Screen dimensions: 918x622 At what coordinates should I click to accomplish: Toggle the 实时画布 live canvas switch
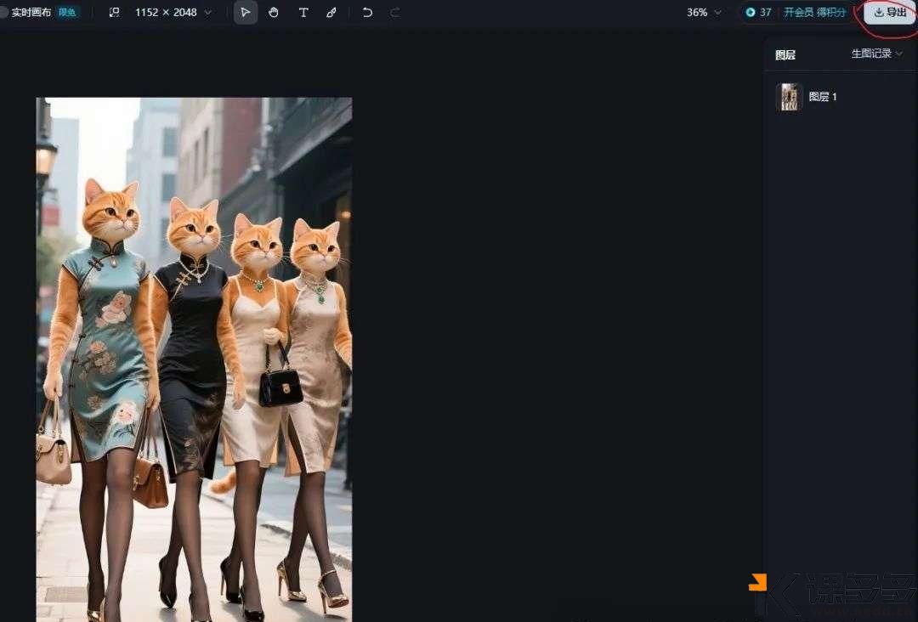pyautogui.click(x=3, y=13)
